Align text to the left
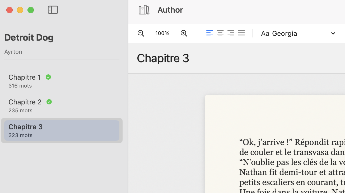The image size is (345, 193). coord(209,33)
